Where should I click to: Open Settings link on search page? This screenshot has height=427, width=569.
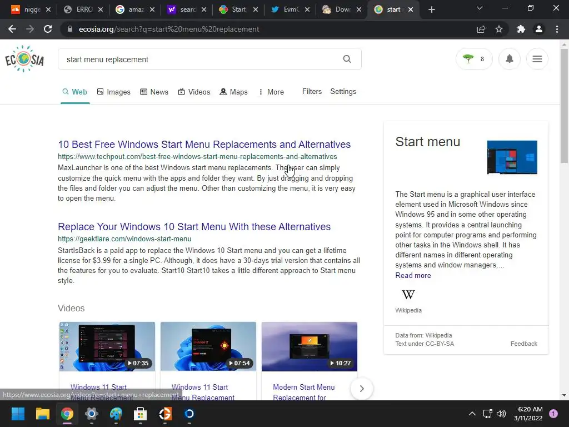tap(343, 92)
